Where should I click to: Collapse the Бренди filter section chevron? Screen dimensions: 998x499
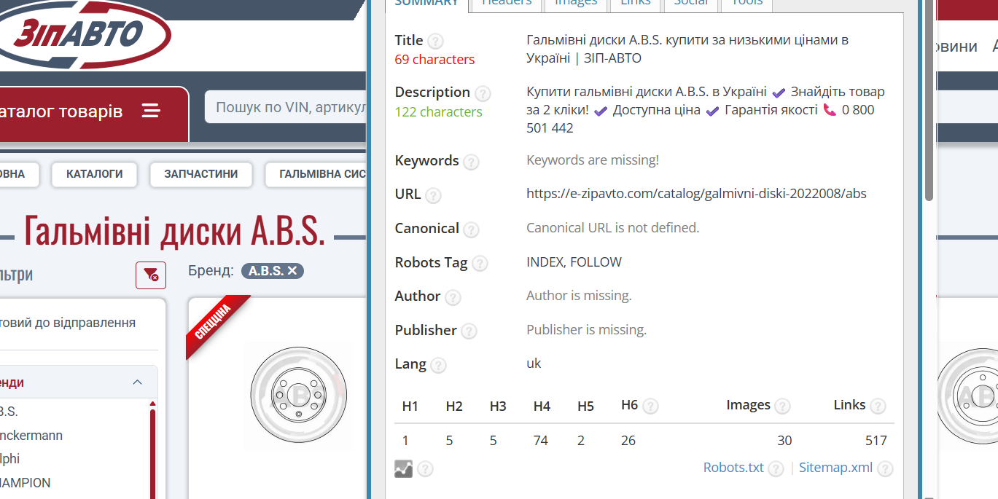click(x=137, y=382)
